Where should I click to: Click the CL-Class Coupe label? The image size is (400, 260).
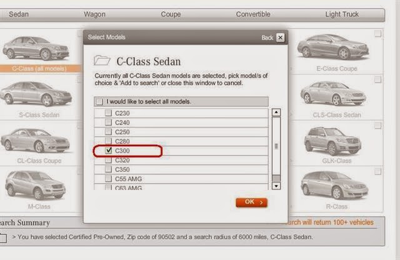39,161
